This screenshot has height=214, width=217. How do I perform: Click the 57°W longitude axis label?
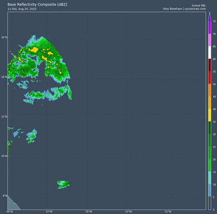[49, 212]
